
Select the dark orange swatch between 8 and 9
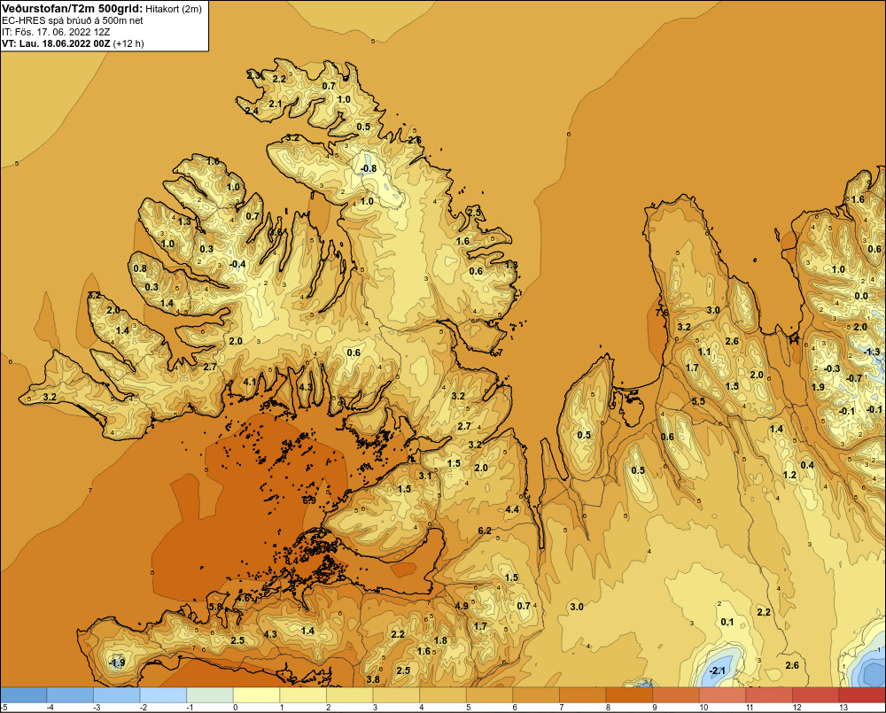point(629,695)
